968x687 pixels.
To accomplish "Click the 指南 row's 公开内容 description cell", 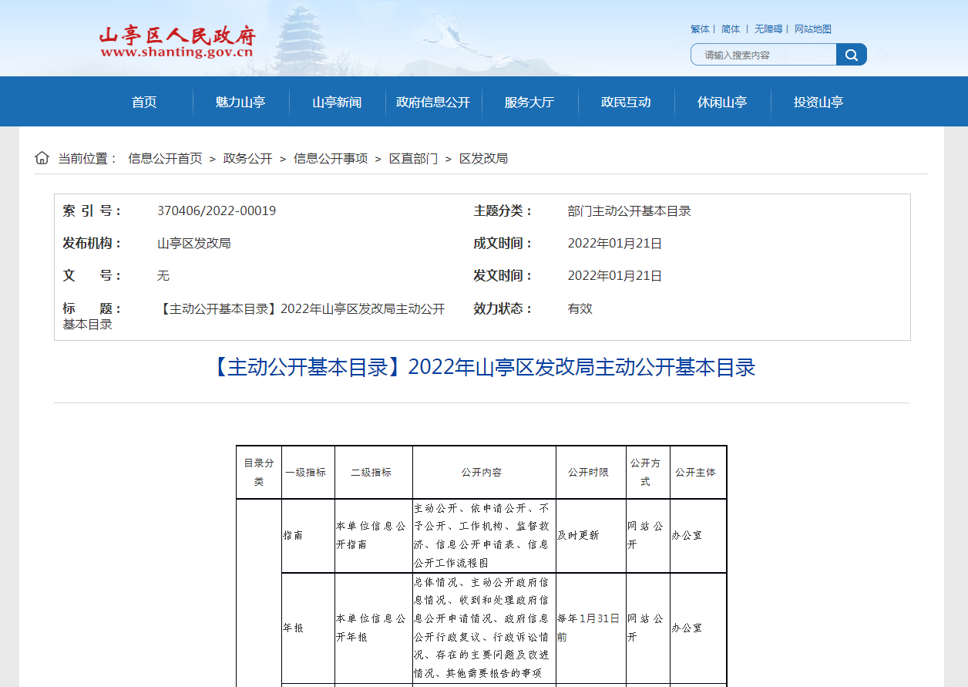I will click(x=484, y=535).
